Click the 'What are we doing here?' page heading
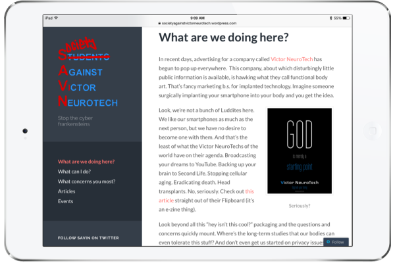 pos(223,37)
